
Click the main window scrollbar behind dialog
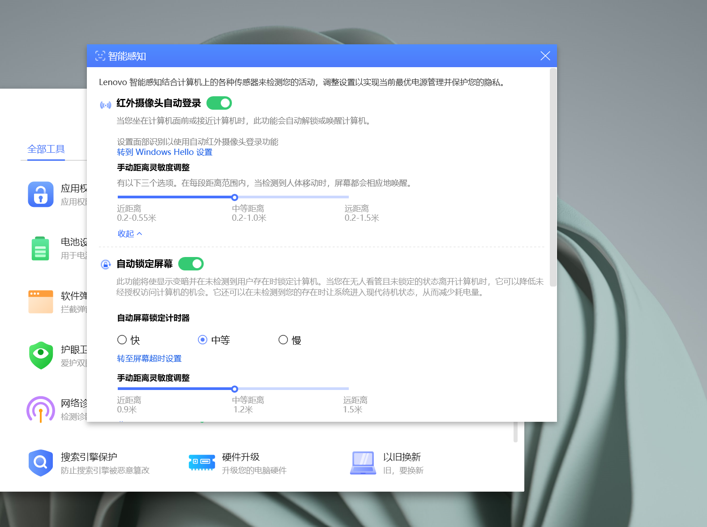click(x=515, y=432)
